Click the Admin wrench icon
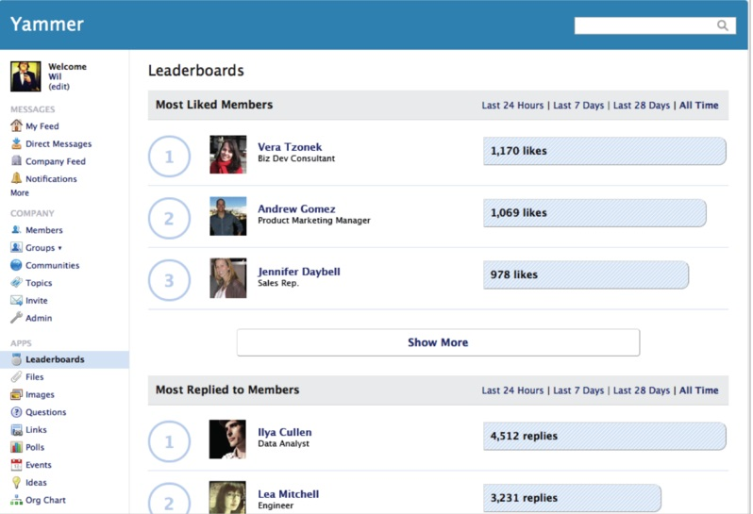 click(x=16, y=318)
